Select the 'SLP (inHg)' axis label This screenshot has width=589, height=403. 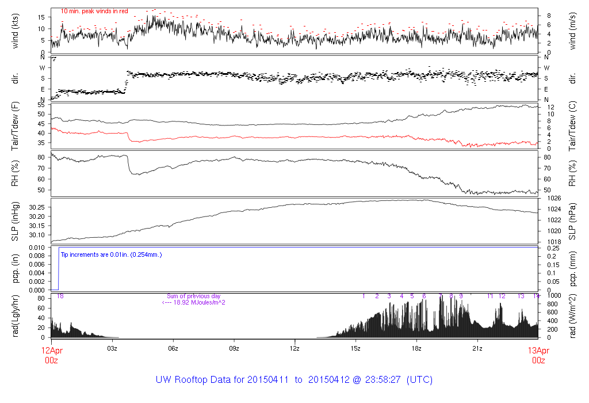(x=15, y=222)
